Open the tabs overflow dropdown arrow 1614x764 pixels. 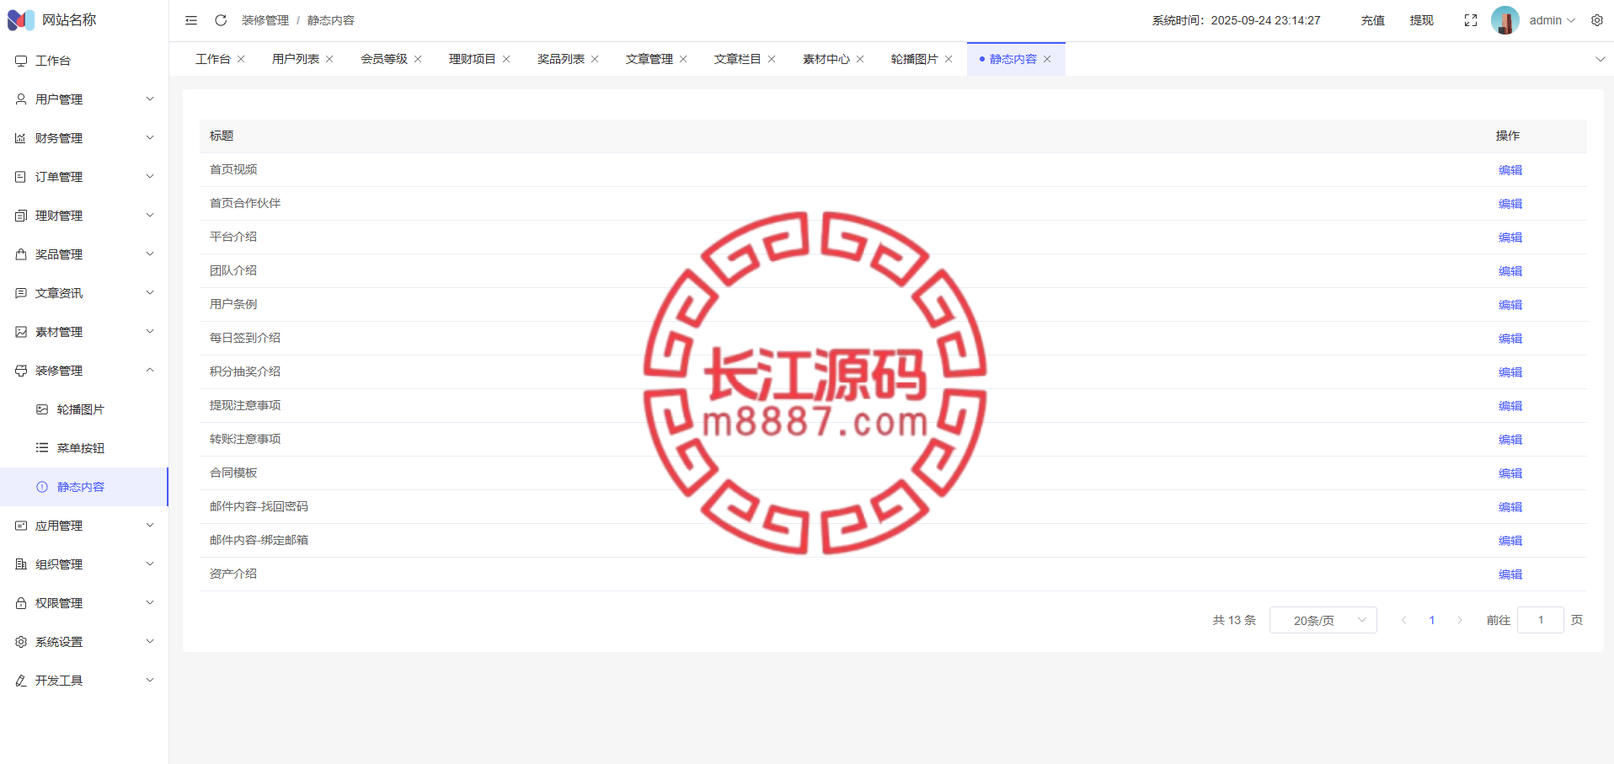[1601, 59]
